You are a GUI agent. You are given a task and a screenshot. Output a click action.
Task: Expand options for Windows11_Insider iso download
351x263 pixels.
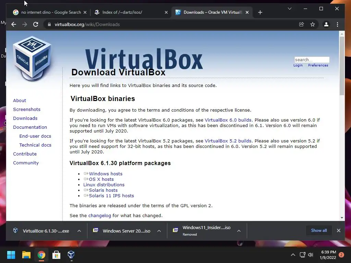click(x=239, y=231)
